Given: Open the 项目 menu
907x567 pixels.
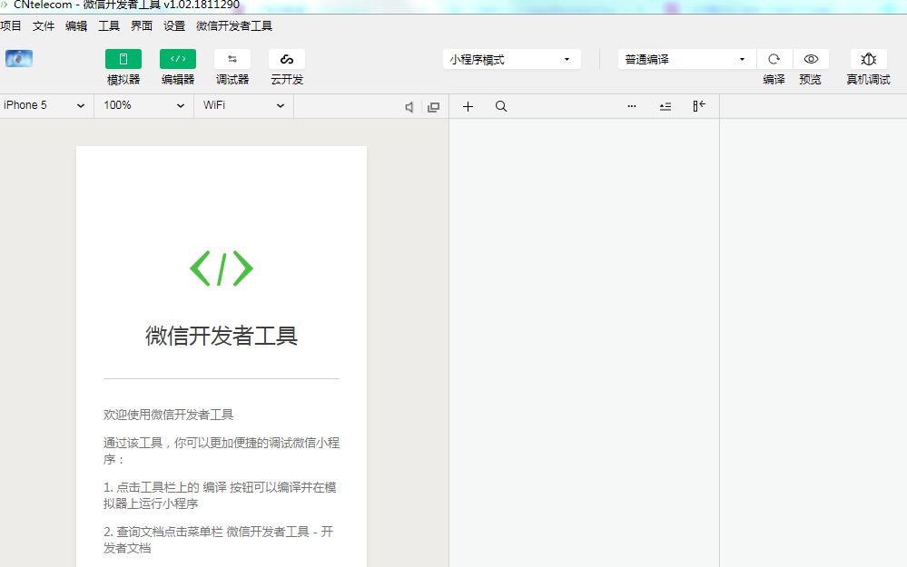Looking at the screenshot, I should 10,26.
